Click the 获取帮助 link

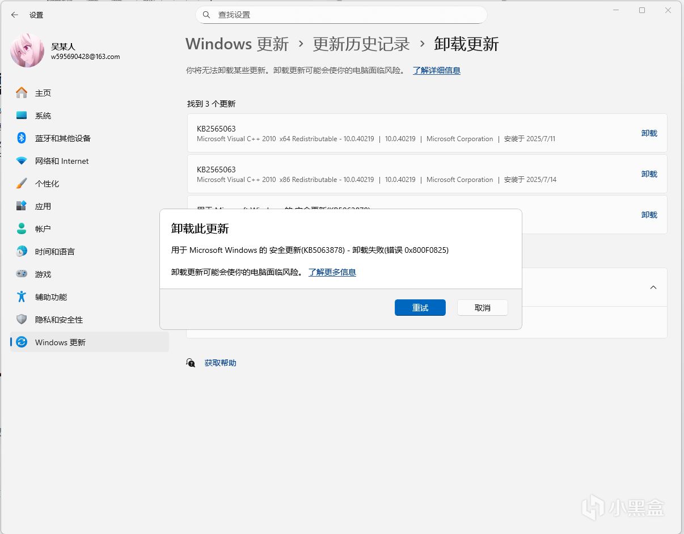pyautogui.click(x=221, y=363)
